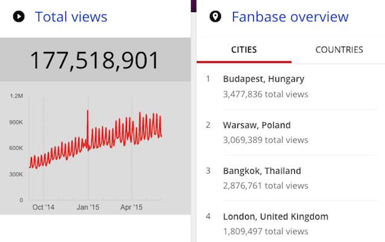This screenshot has height=242, width=385.
Task: Click the Jan '15 axis label
Action: pyautogui.click(x=88, y=207)
